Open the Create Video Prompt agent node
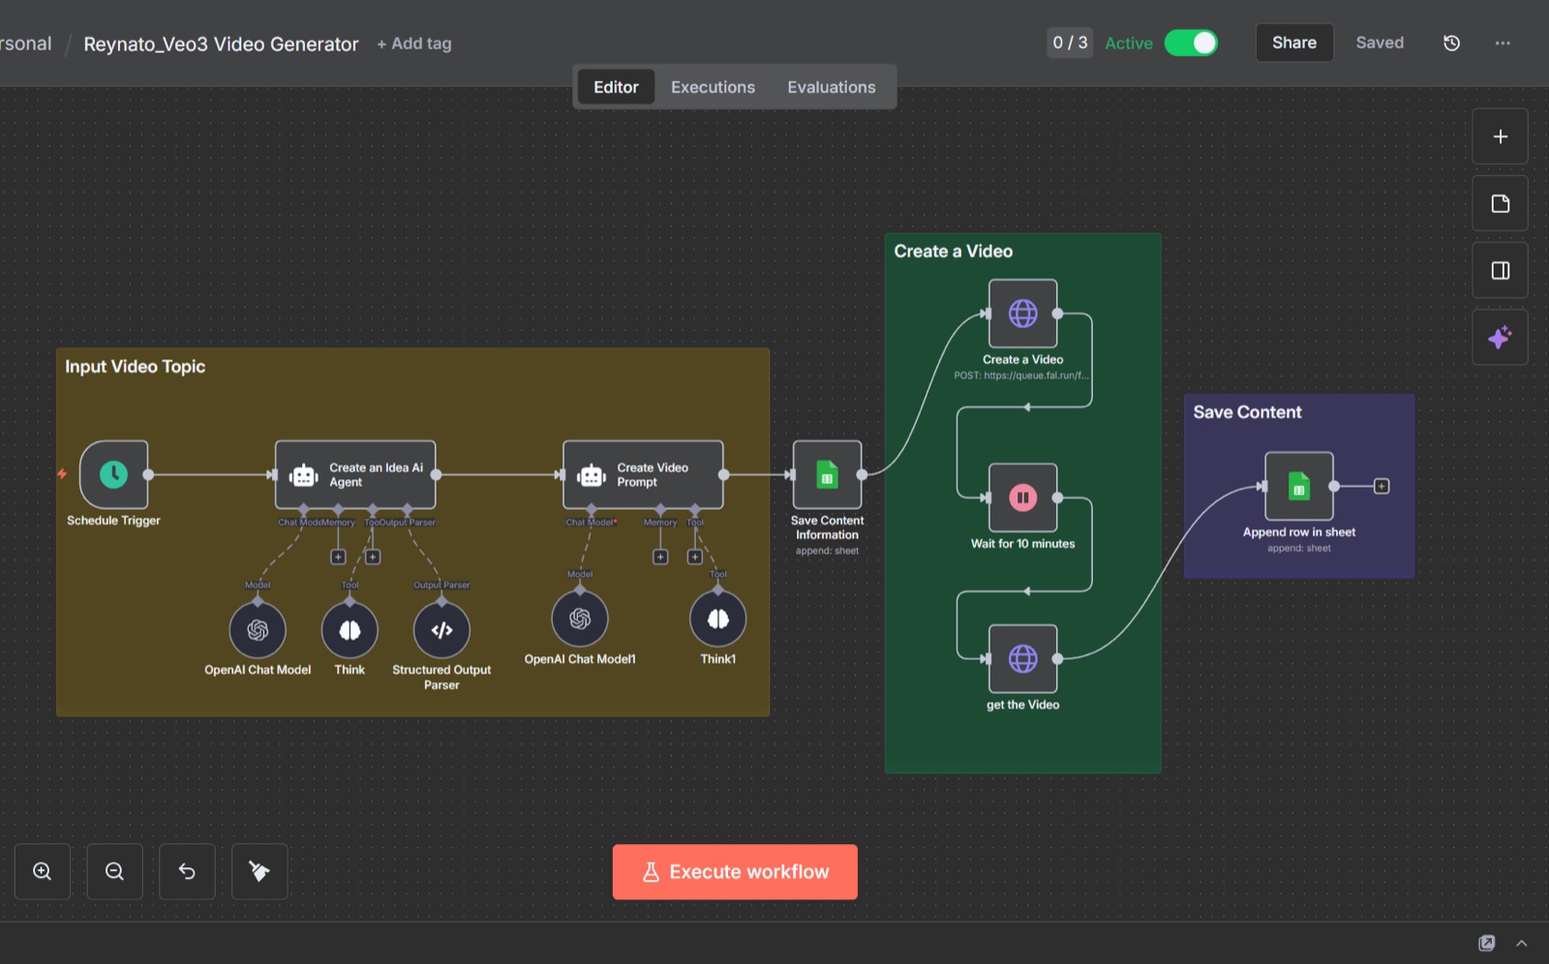Image resolution: width=1549 pixels, height=964 pixels. point(643,474)
